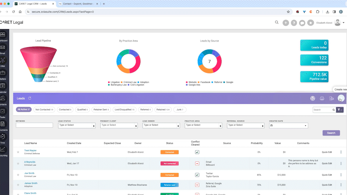This screenshot has width=347, height=195.
Task: Select the Tasks icon in the sidebar
Action: pos(3,111)
